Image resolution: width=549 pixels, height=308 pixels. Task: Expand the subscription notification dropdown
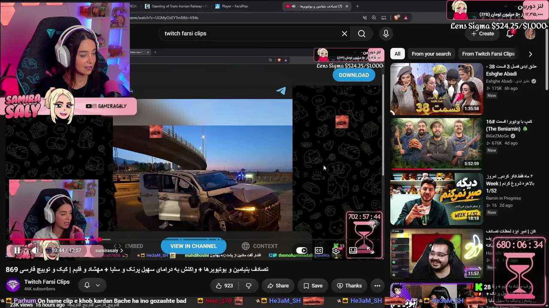point(98,285)
